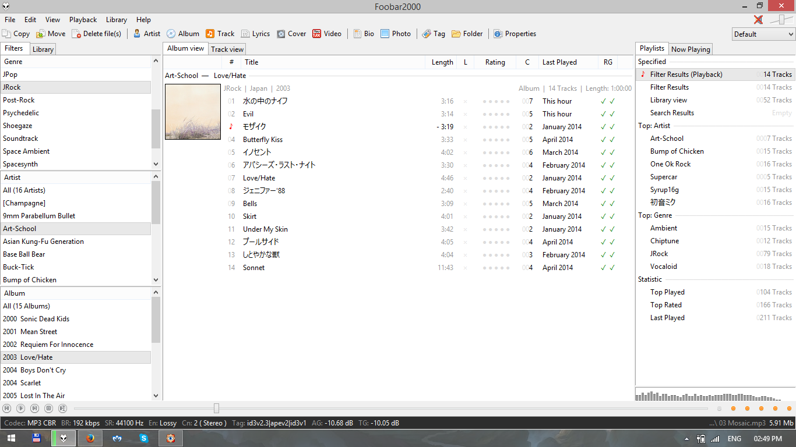Screen dimensions: 796x447
Task: Choose the Boys Don't Cry album
Action: [75, 370]
